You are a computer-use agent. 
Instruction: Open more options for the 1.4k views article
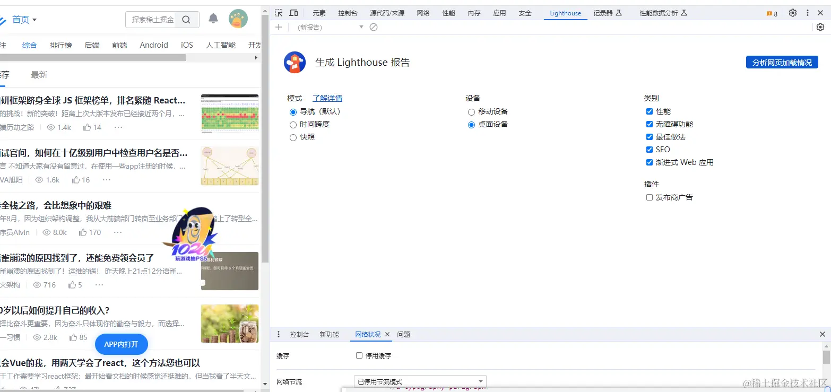pos(118,127)
